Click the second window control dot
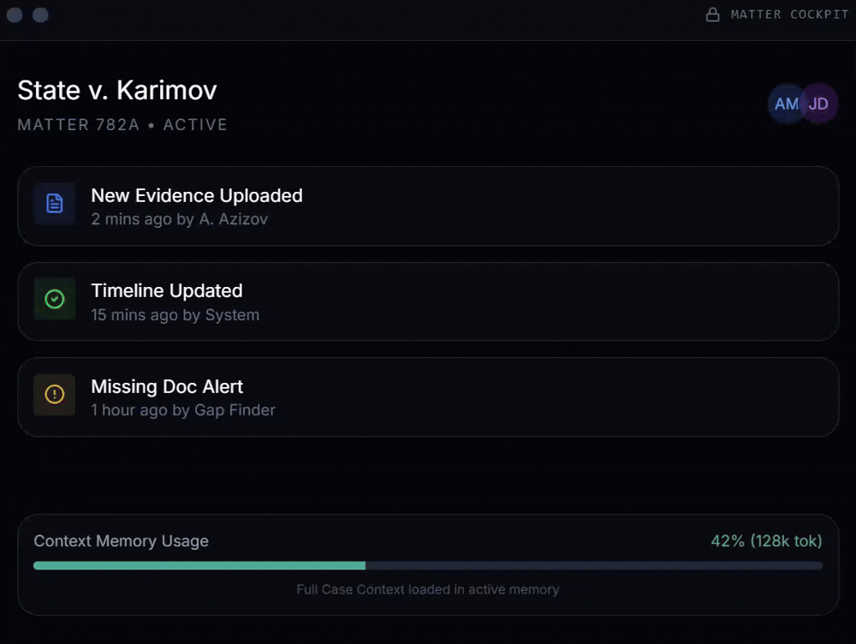 point(40,15)
